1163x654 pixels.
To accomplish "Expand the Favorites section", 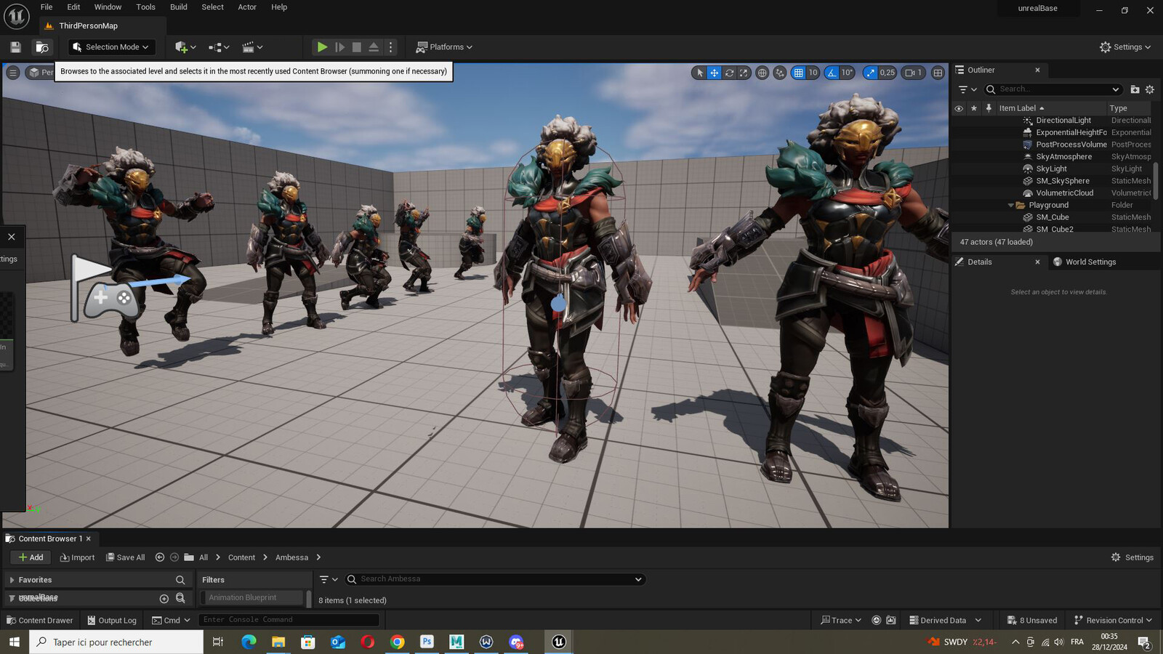I will 12,580.
